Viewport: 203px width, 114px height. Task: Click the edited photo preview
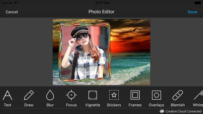click(x=101, y=52)
